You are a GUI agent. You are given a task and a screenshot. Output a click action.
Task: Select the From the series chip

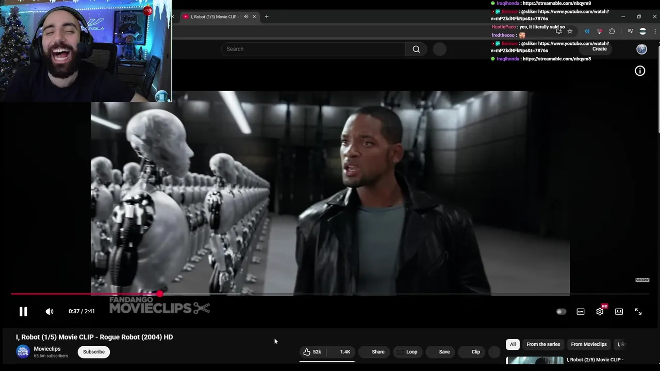(x=543, y=344)
